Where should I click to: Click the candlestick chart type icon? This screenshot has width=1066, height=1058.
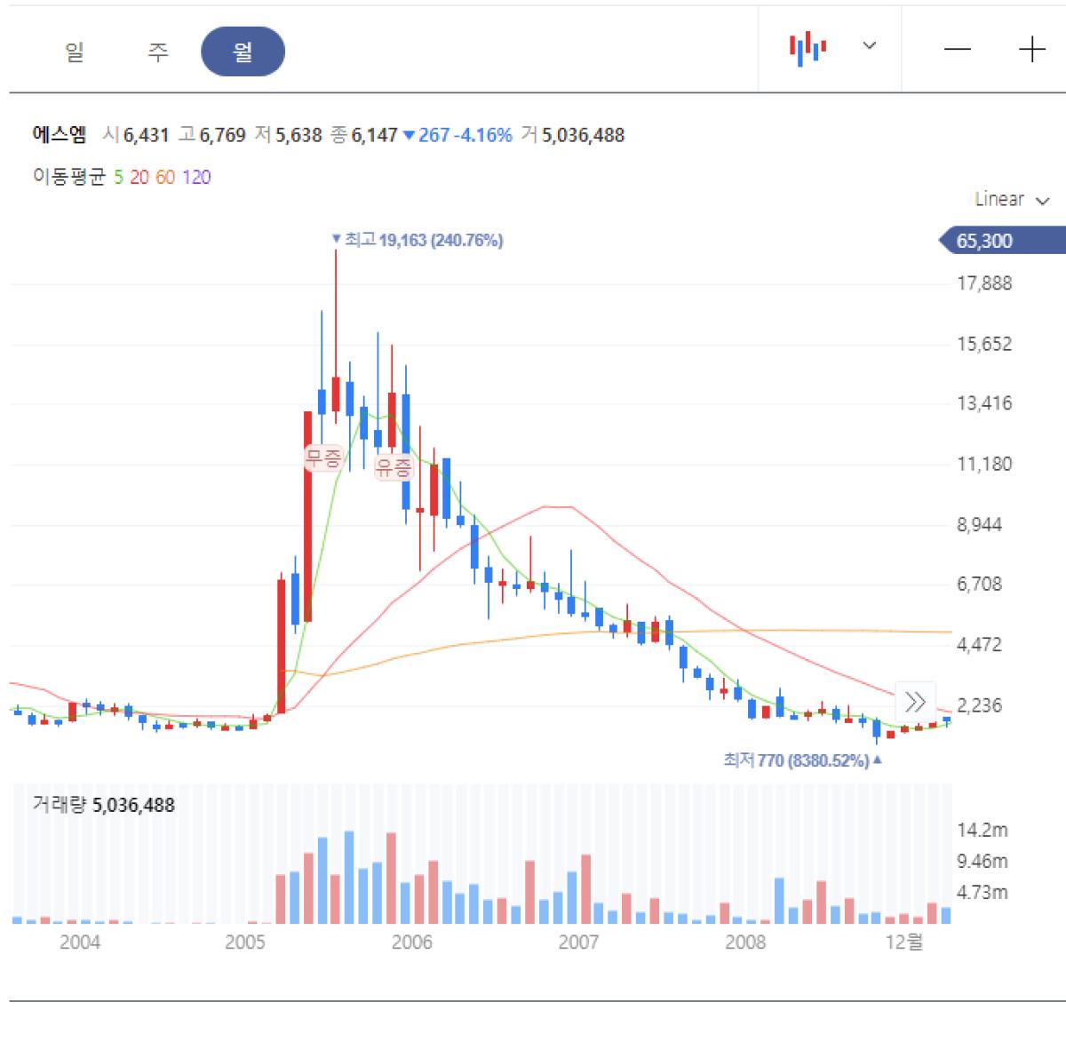tap(807, 47)
